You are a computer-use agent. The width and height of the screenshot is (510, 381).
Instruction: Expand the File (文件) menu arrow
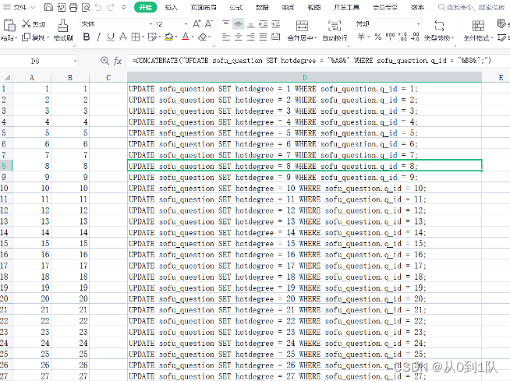(x=33, y=7)
